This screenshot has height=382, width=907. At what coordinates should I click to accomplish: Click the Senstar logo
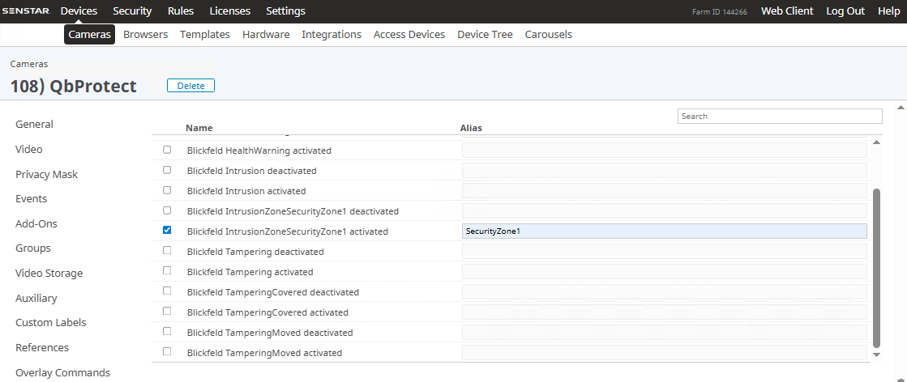click(28, 11)
